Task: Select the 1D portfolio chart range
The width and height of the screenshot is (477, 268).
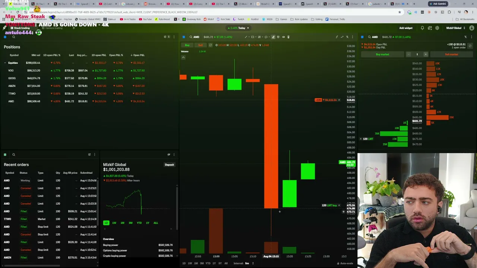Action: (106, 223)
